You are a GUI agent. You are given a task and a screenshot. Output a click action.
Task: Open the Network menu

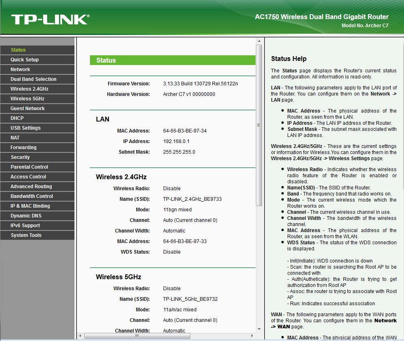pos(37,70)
